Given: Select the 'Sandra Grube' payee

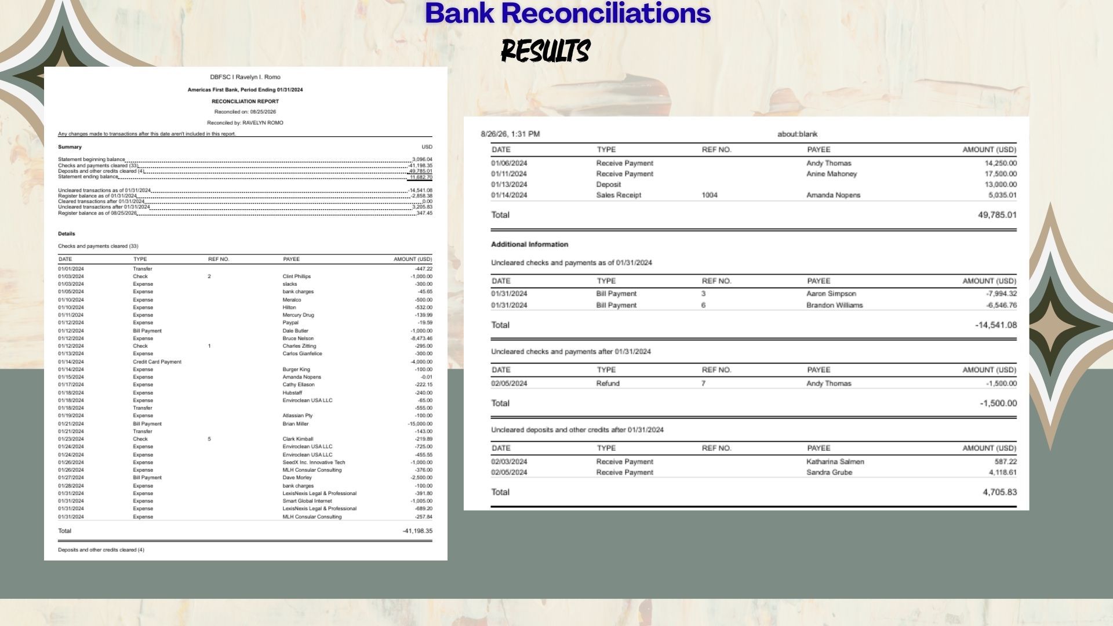Looking at the screenshot, I should point(829,472).
